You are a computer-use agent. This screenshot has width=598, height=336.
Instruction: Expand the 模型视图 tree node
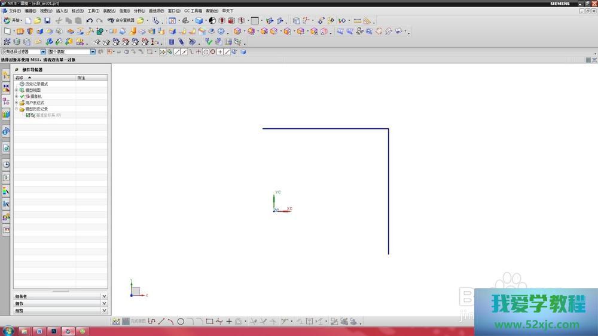tap(16, 90)
